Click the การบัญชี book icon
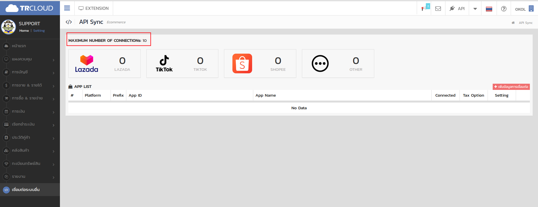538x207 pixels. click(6, 72)
